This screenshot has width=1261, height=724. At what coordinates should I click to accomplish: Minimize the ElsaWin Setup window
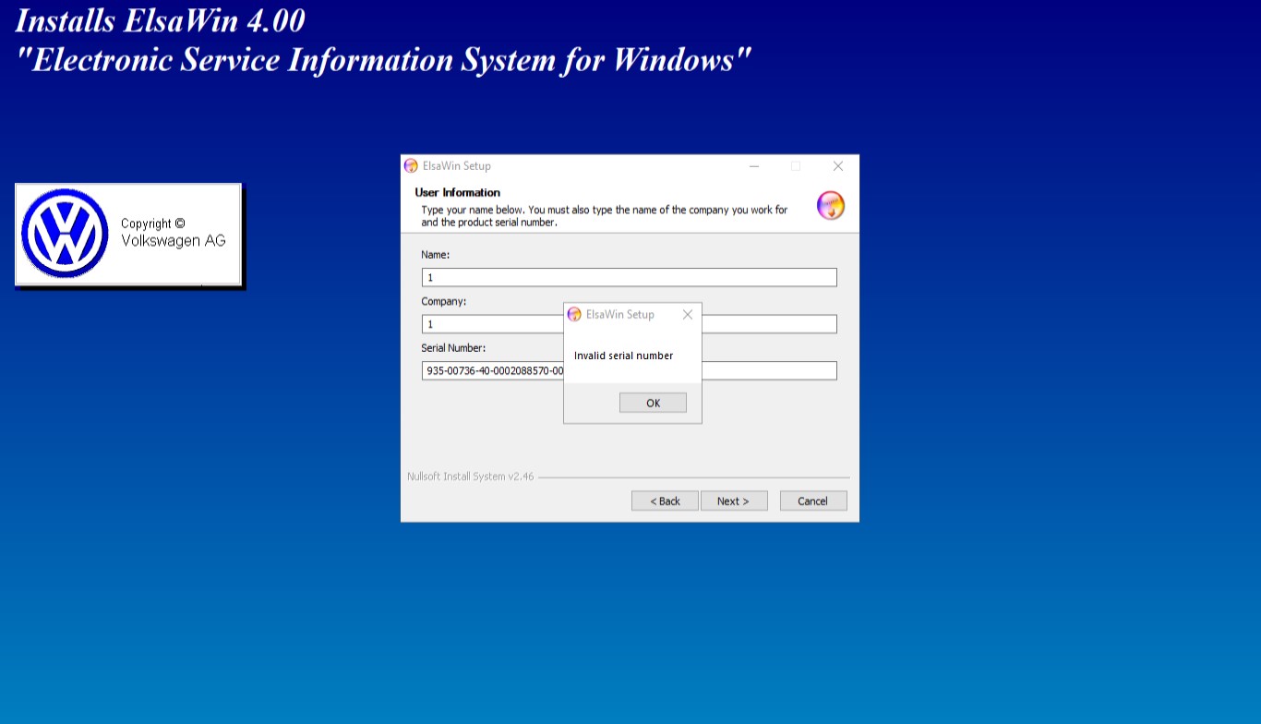(754, 166)
